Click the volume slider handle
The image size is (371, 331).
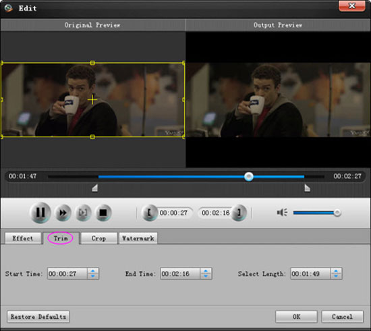point(337,213)
